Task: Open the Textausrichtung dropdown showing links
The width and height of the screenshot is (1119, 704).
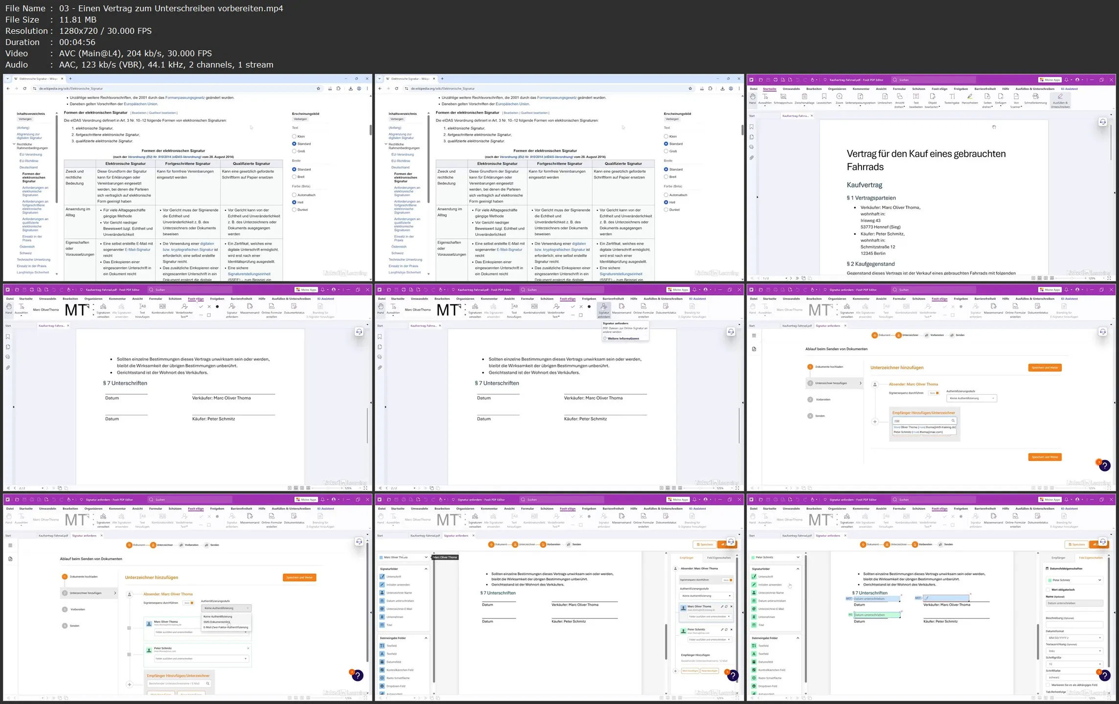Action: [1074, 651]
